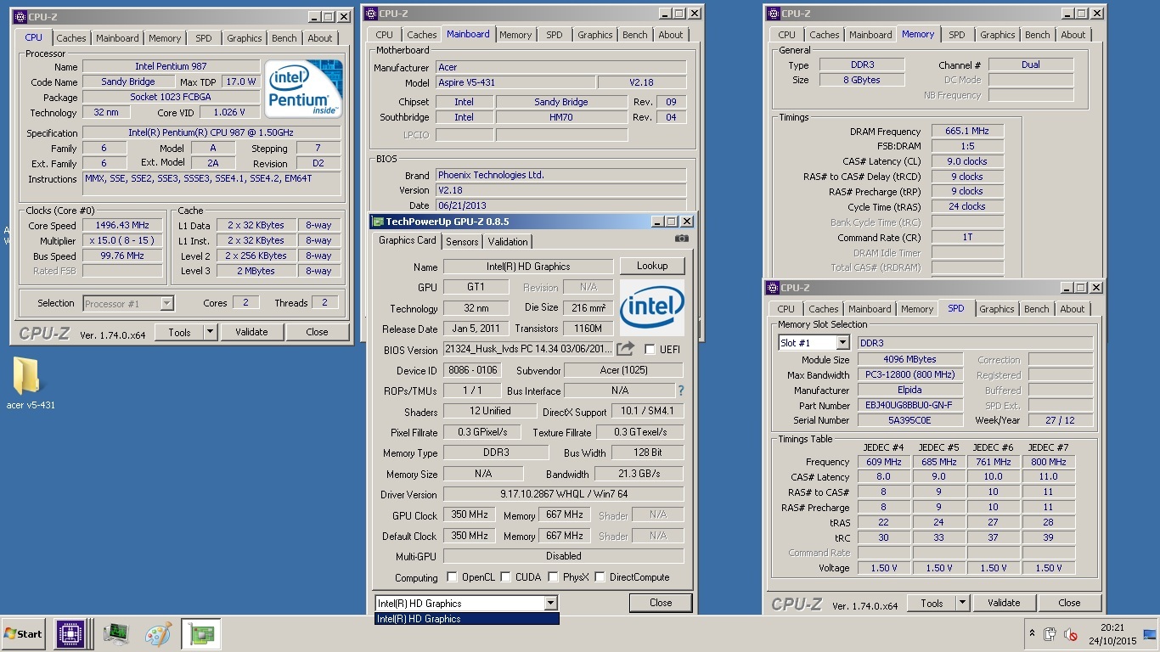
Task: Expand Tools arrow in CPU-Z Processor window
Action: pos(210,333)
